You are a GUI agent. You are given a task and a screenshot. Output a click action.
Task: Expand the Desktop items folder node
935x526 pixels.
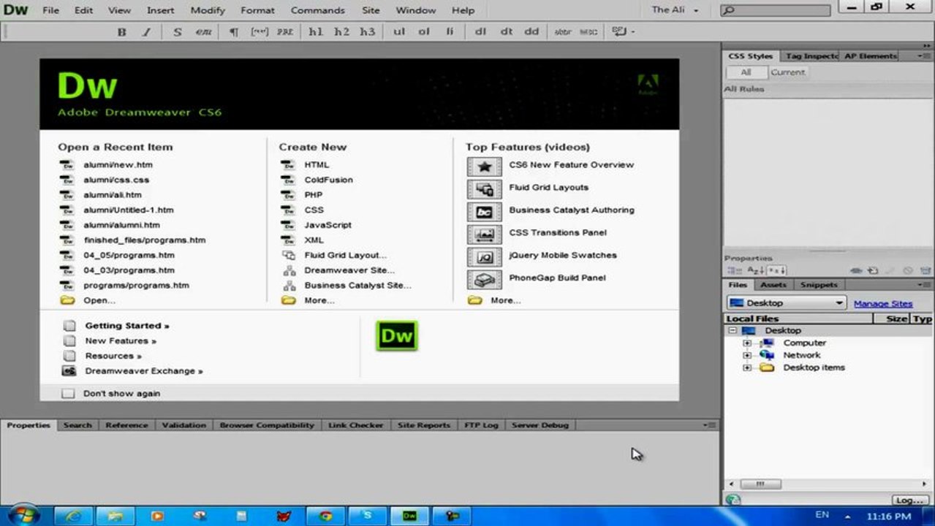coord(746,367)
